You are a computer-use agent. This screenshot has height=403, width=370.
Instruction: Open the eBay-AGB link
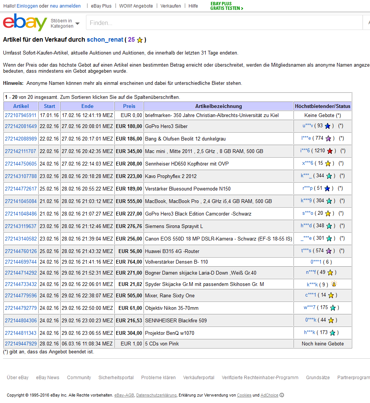pyautogui.click(x=124, y=395)
